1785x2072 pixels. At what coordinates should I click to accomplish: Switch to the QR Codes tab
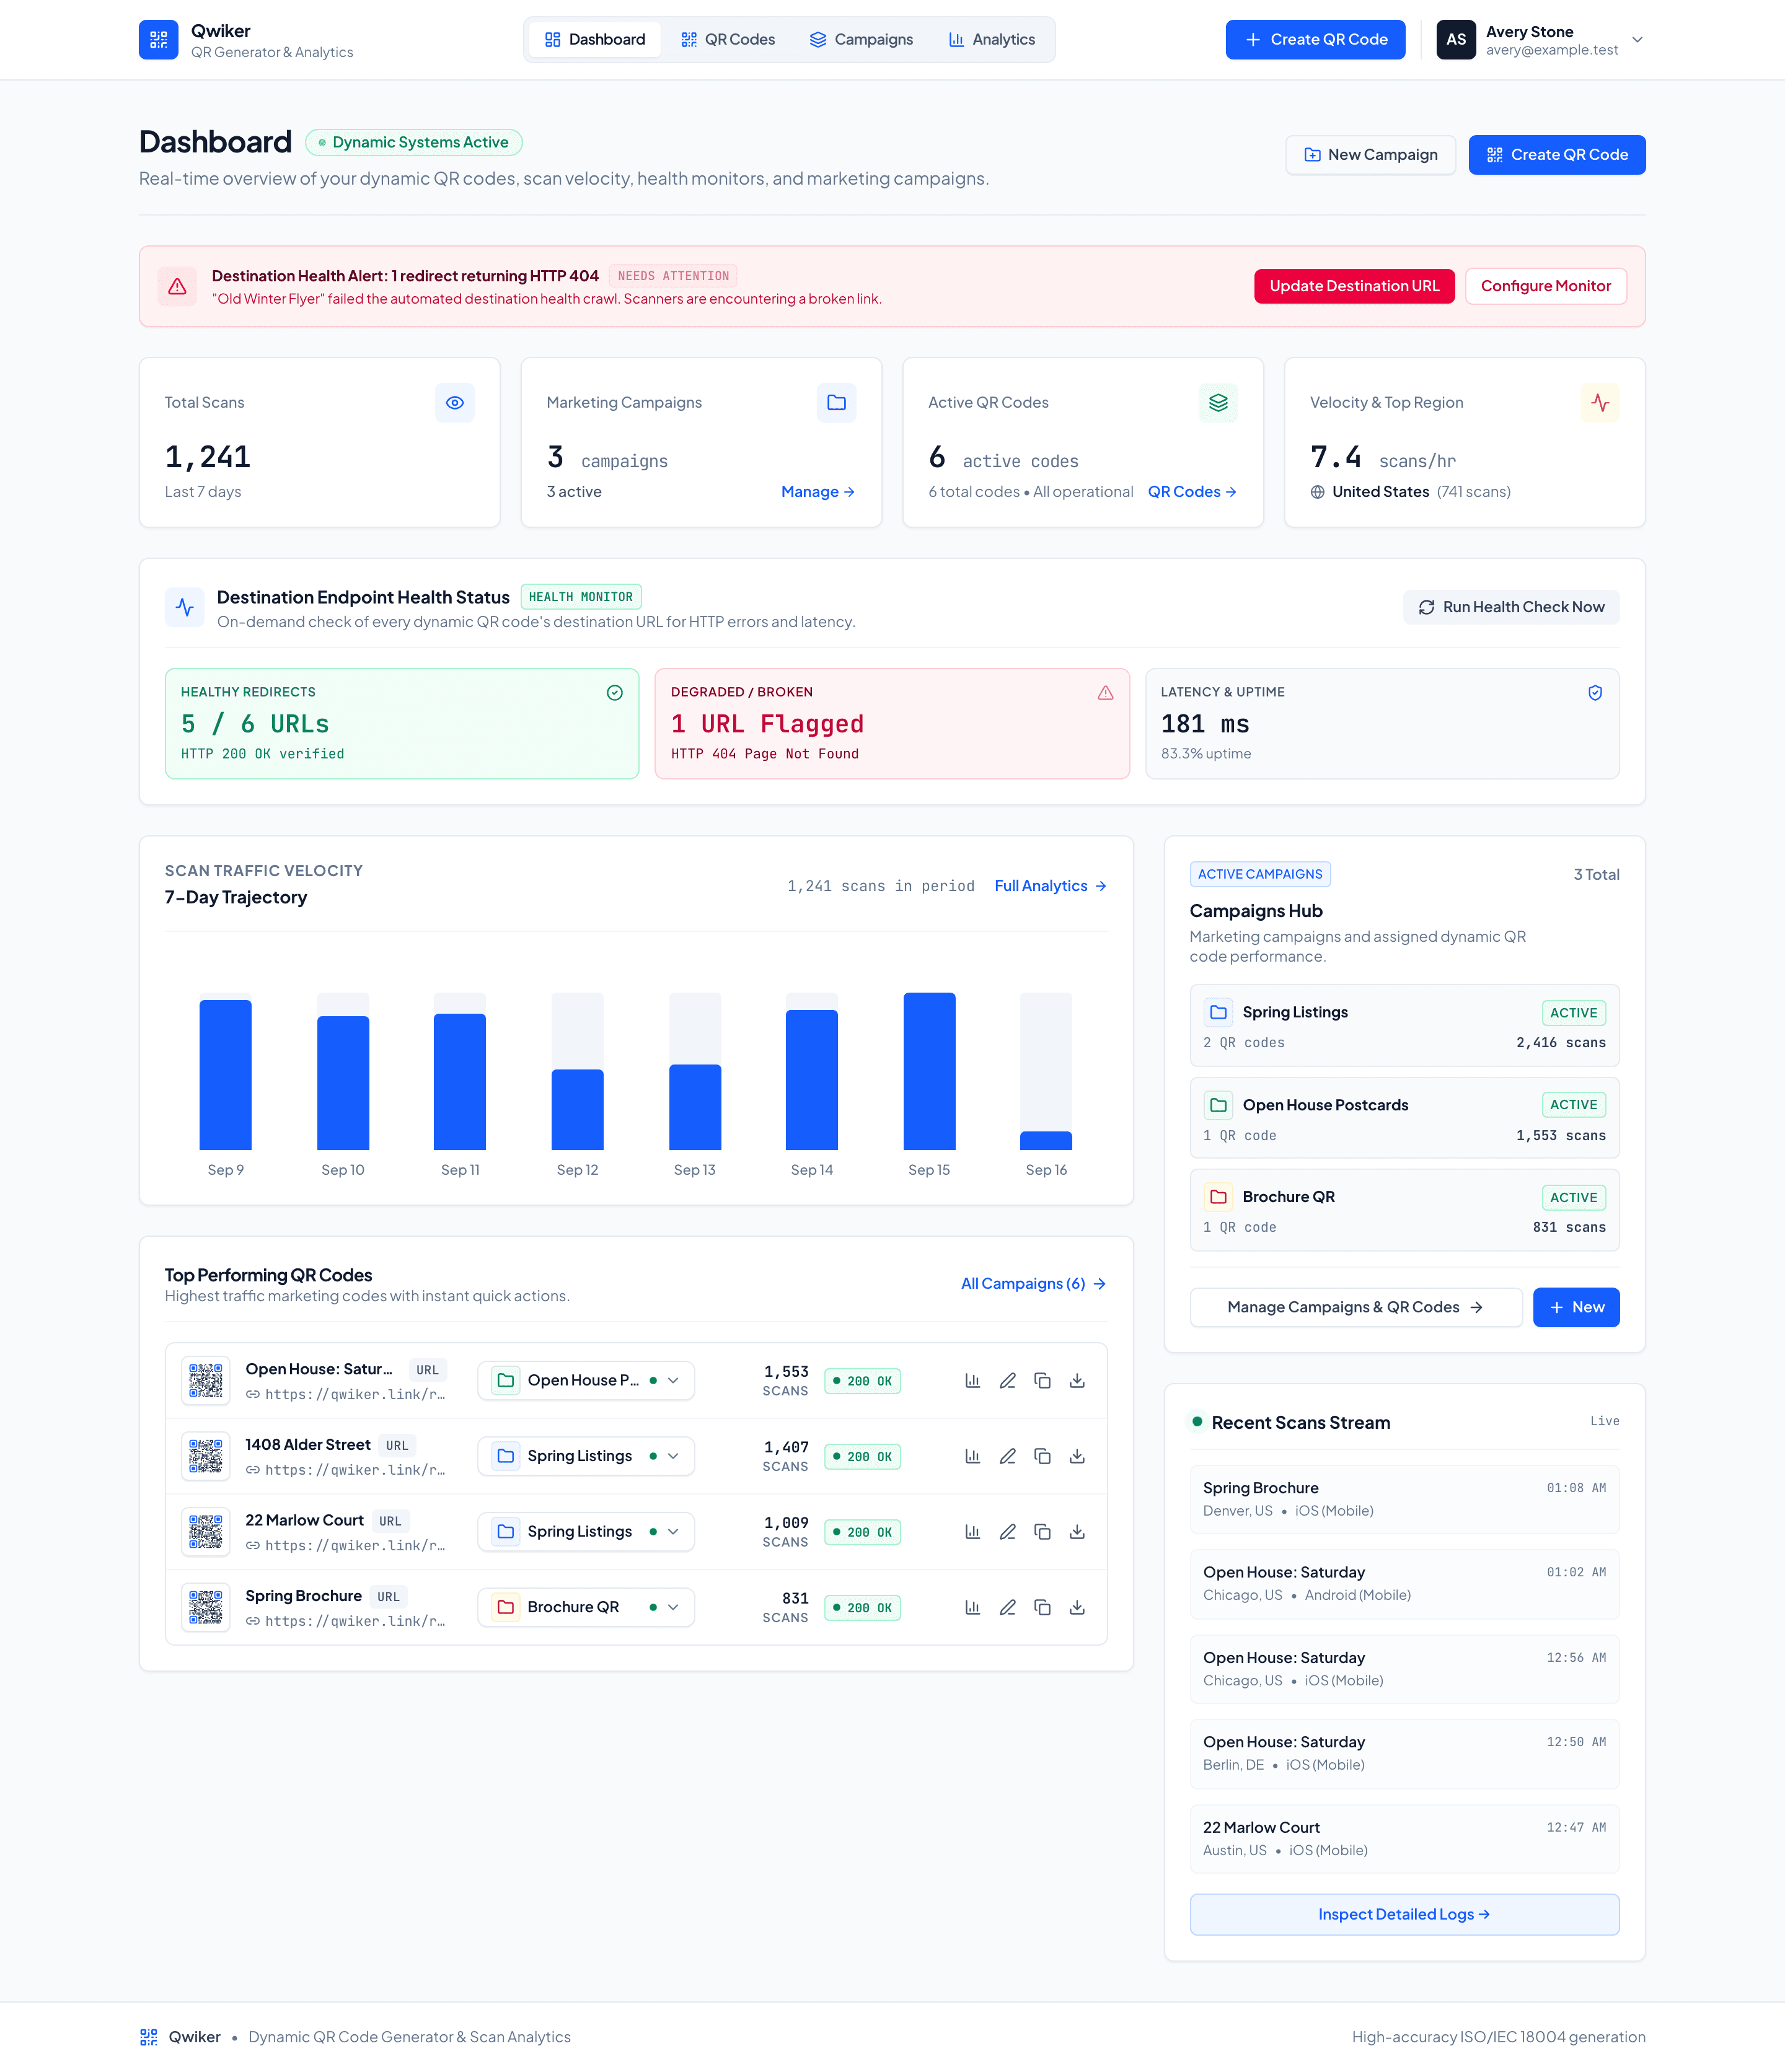tap(728, 40)
